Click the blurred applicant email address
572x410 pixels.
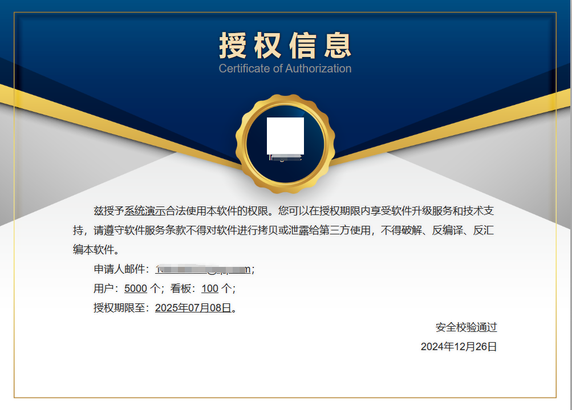click(202, 269)
